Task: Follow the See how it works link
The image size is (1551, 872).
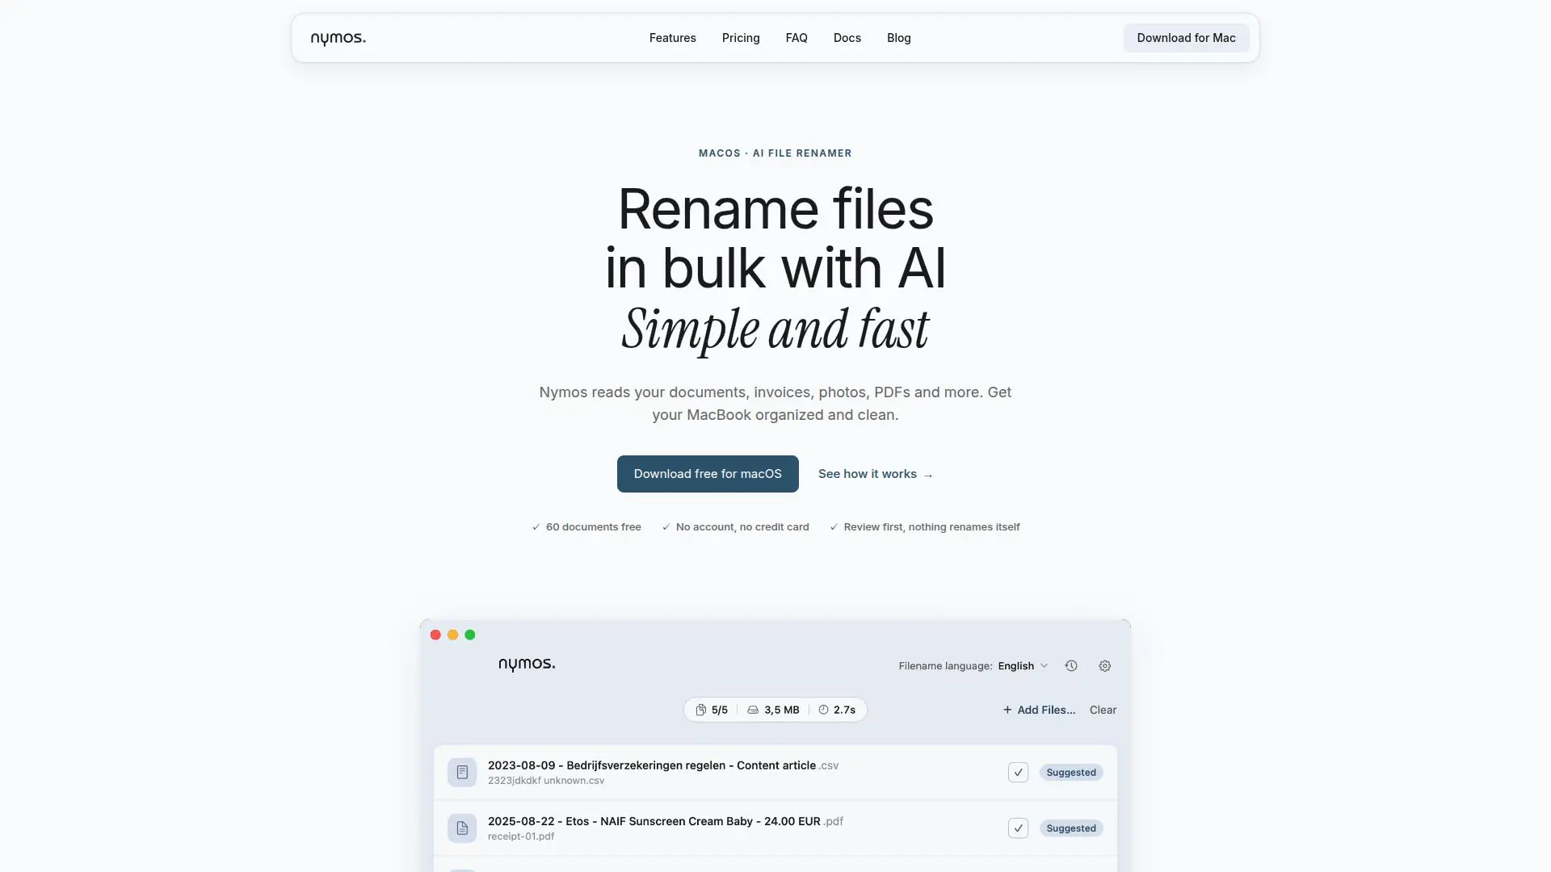Action: [x=876, y=474]
